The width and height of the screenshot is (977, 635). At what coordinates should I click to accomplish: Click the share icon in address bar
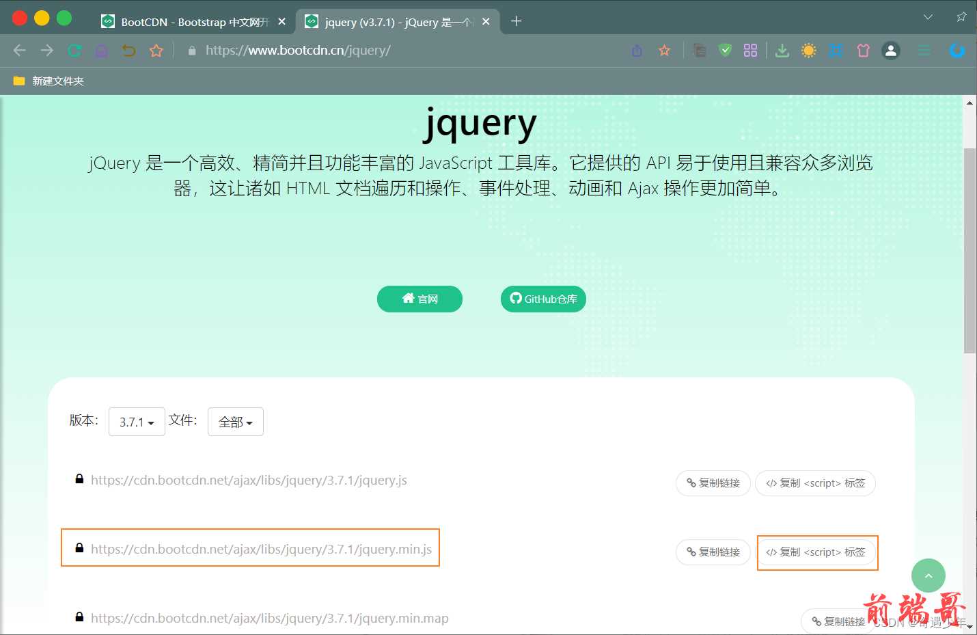tap(637, 51)
